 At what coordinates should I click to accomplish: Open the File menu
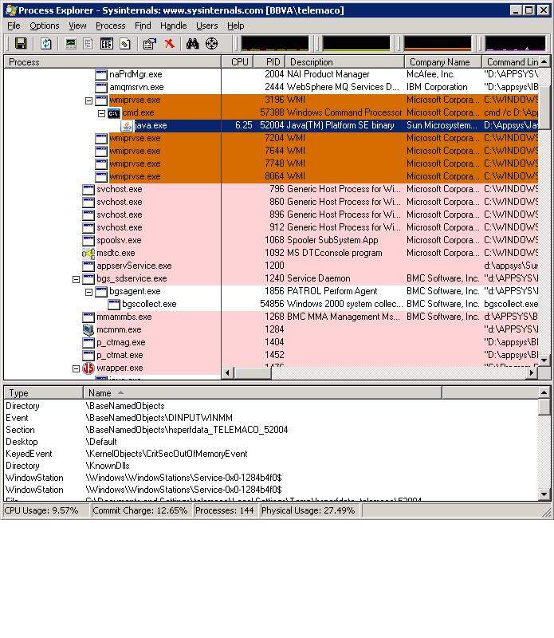click(x=14, y=26)
